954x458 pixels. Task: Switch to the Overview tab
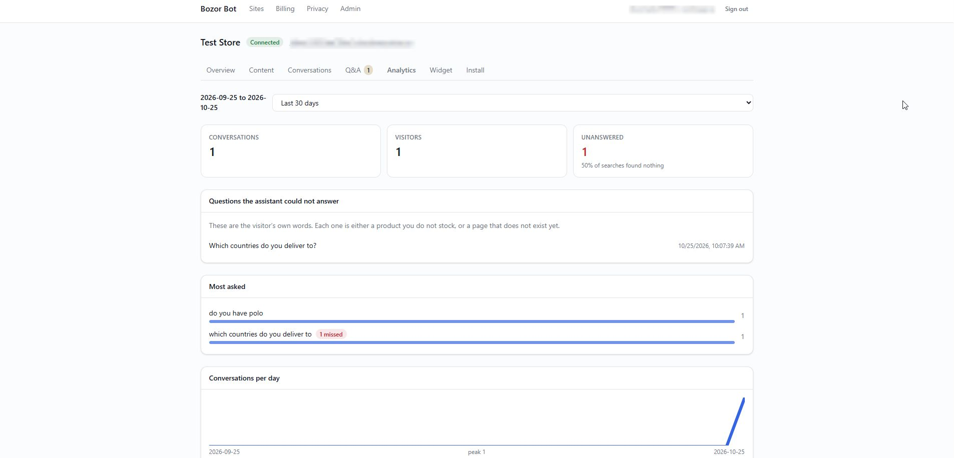221,70
